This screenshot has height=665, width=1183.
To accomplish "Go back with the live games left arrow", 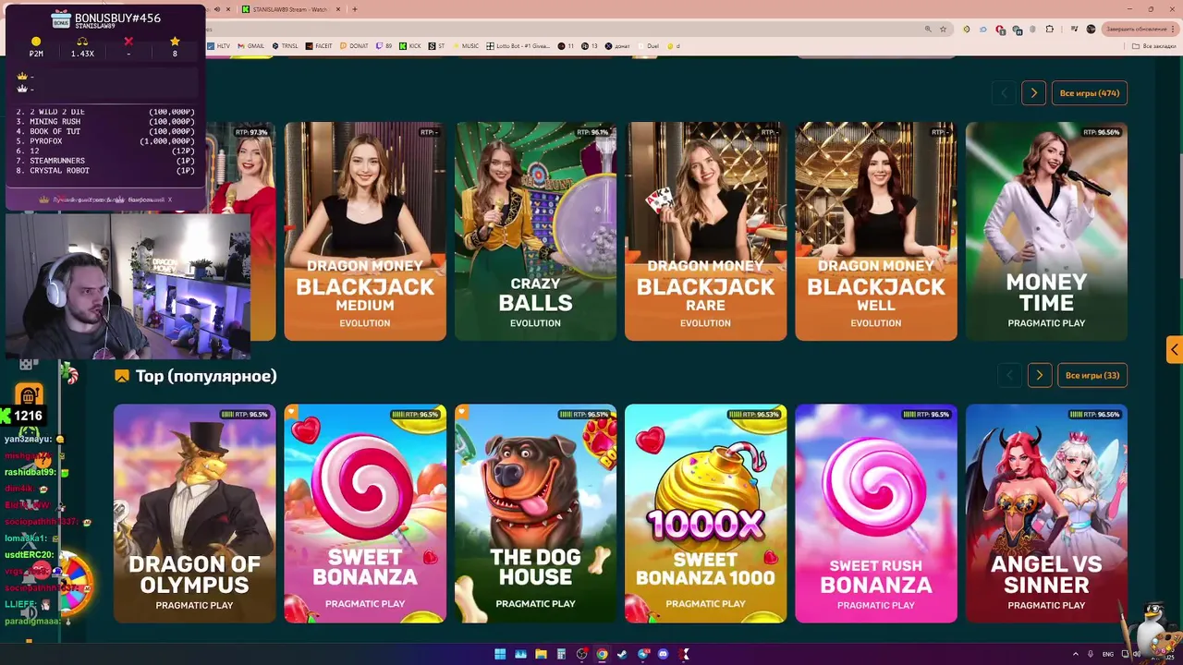I will click(1004, 93).
